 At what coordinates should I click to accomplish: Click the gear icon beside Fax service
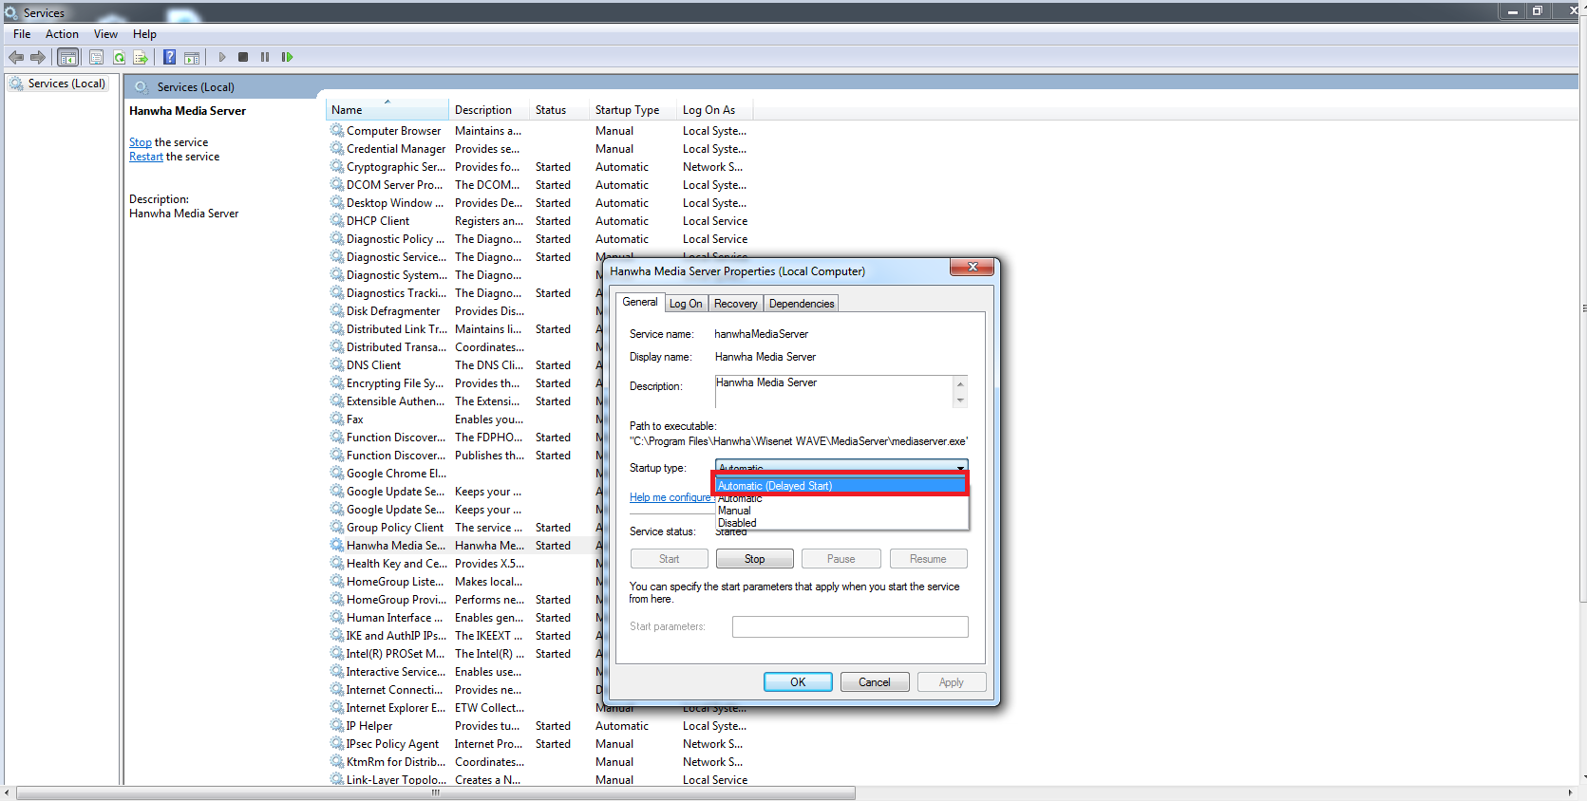coord(337,419)
